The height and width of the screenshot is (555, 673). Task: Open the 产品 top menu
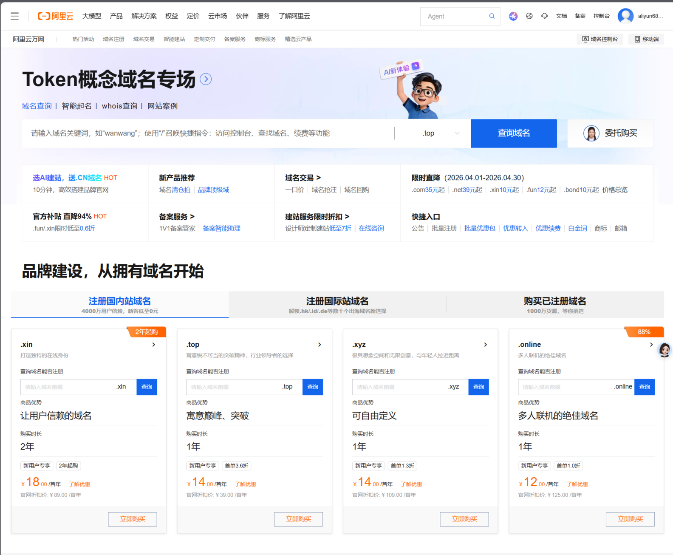(116, 16)
